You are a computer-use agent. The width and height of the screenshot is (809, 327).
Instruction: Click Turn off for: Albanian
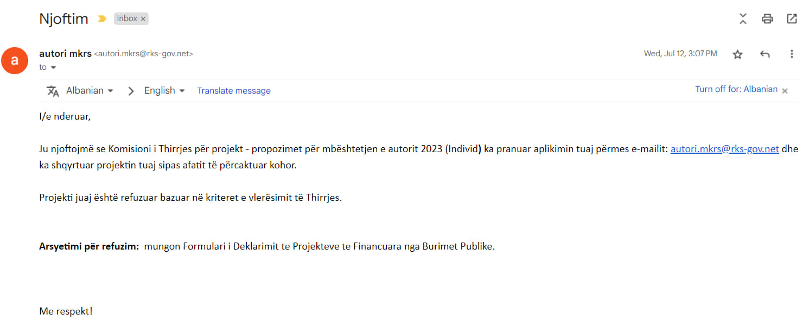pos(736,89)
